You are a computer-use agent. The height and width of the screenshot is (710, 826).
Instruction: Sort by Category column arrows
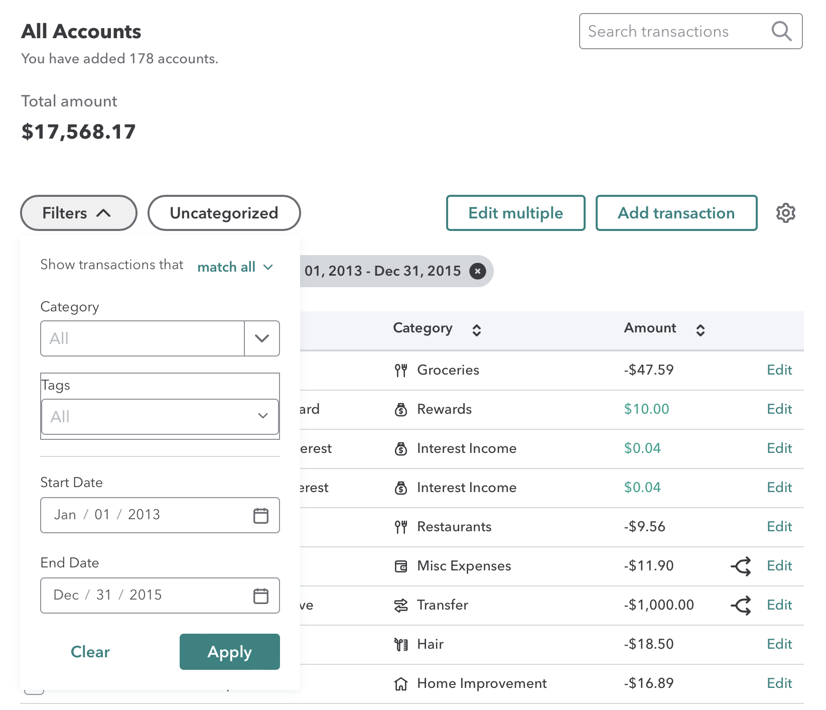(476, 330)
